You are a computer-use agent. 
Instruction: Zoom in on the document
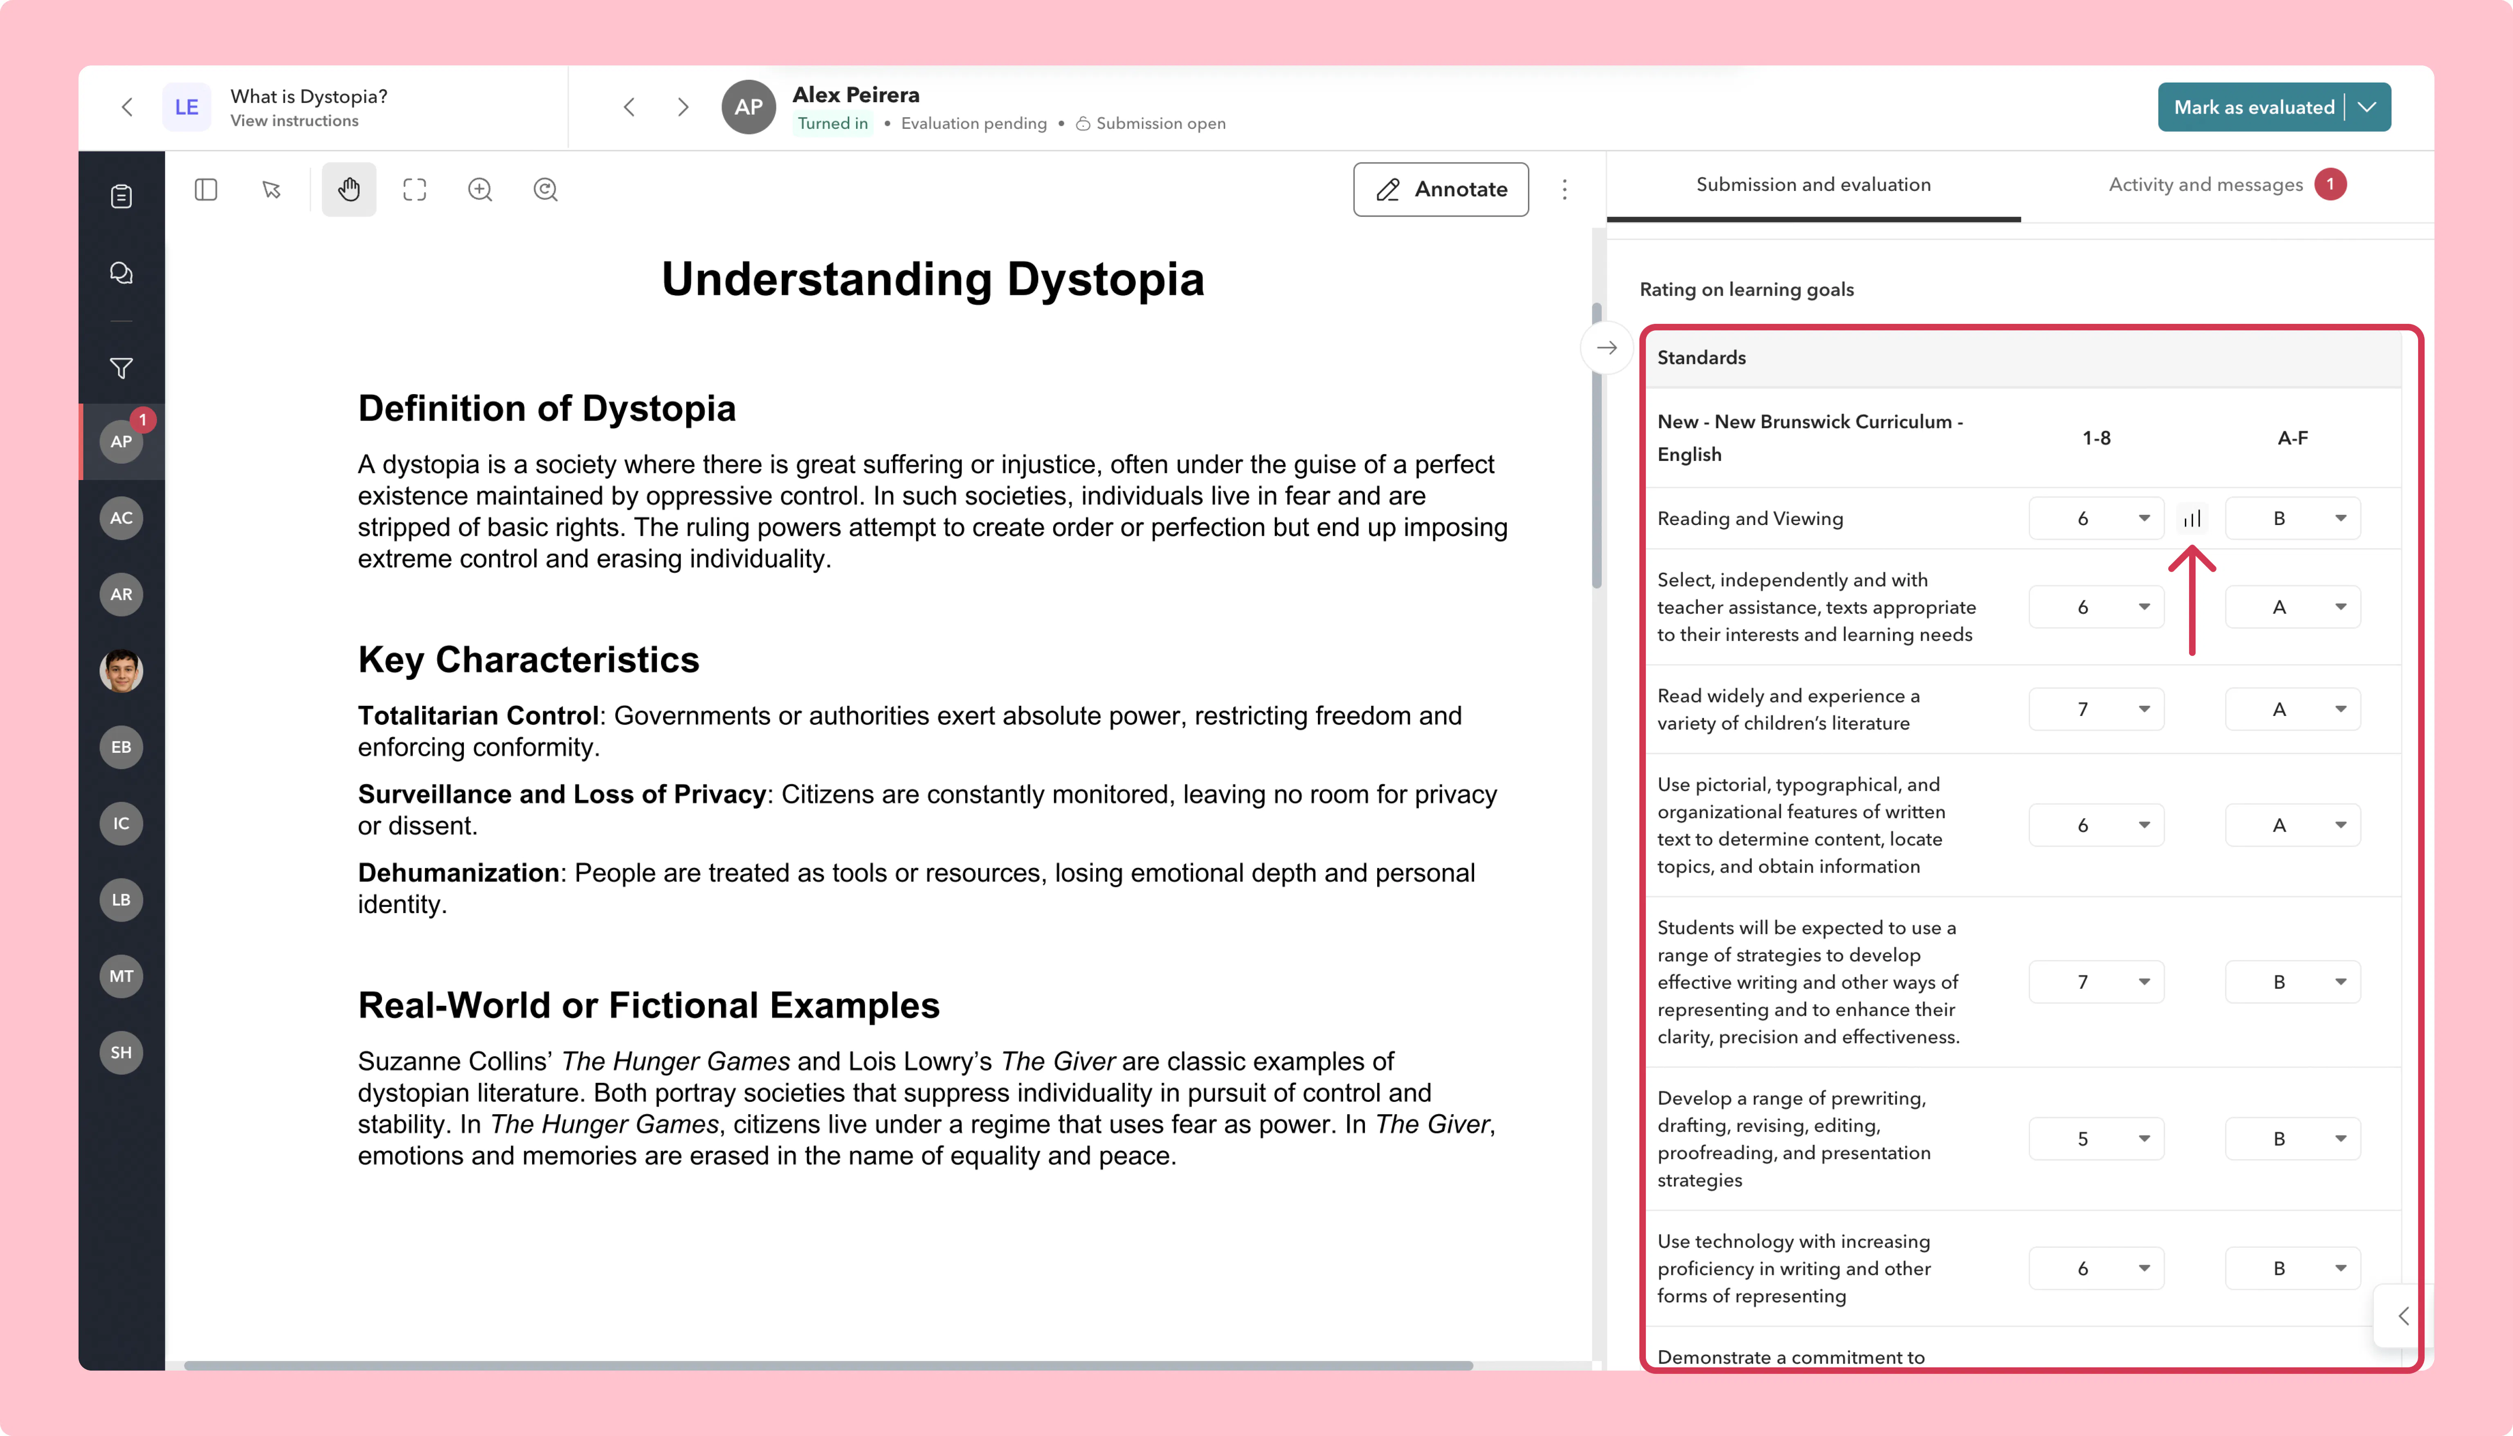(480, 189)
